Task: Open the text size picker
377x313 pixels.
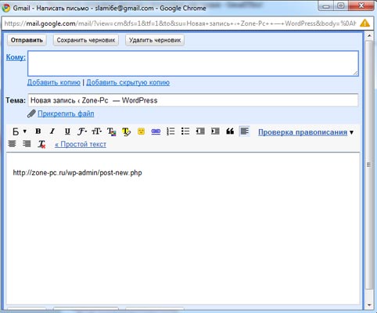Action: (96, 131)
